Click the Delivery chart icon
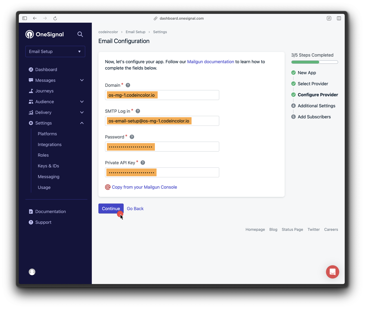Viewport: 366px width, 310px height. pos(31,113)
